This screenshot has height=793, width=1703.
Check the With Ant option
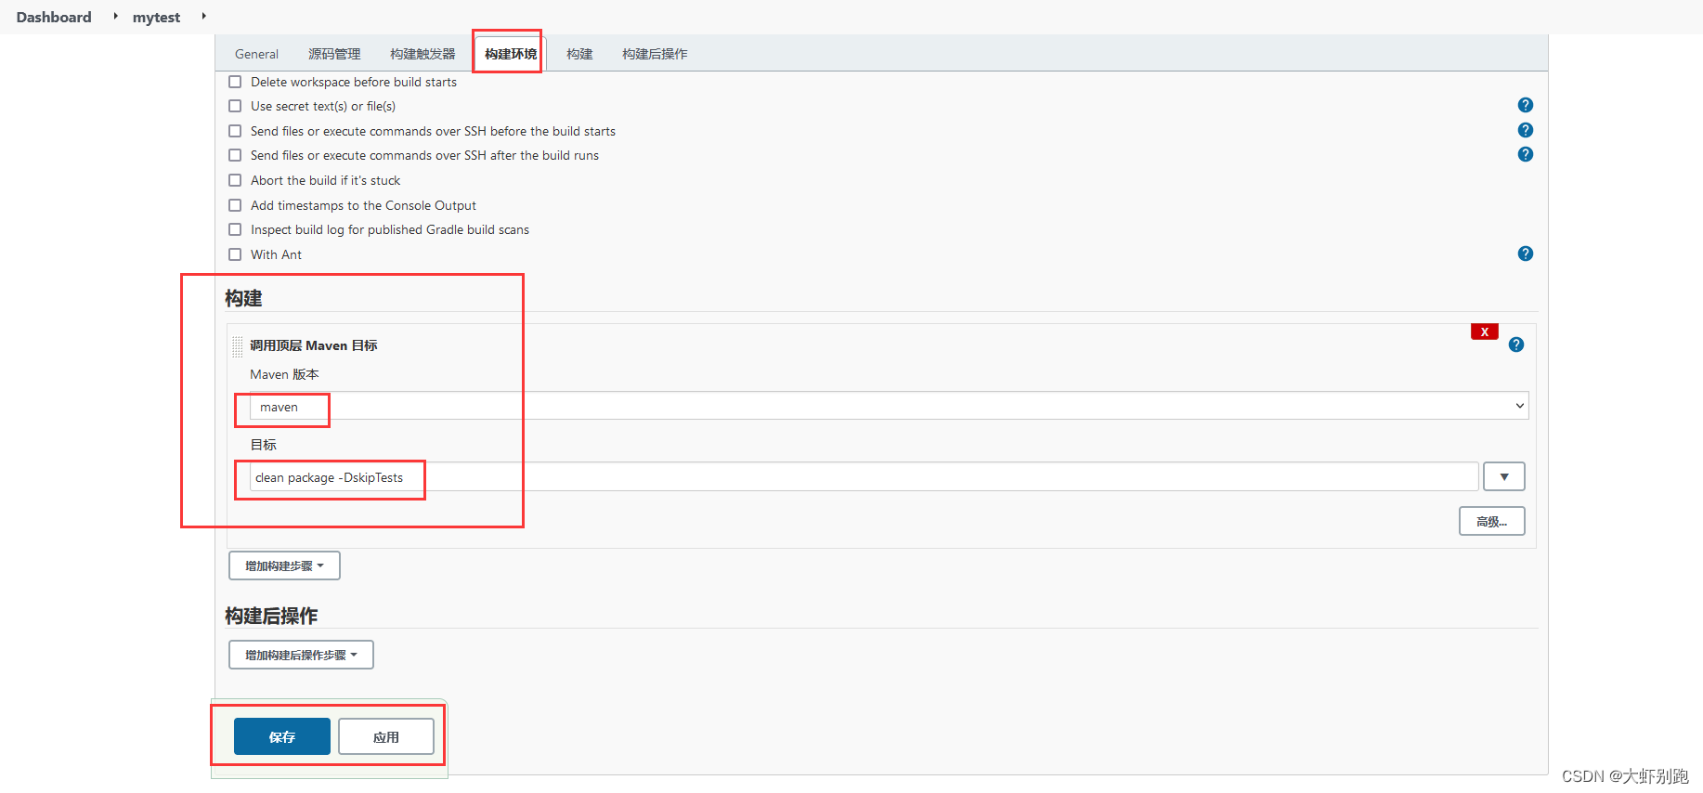(235, 254)
